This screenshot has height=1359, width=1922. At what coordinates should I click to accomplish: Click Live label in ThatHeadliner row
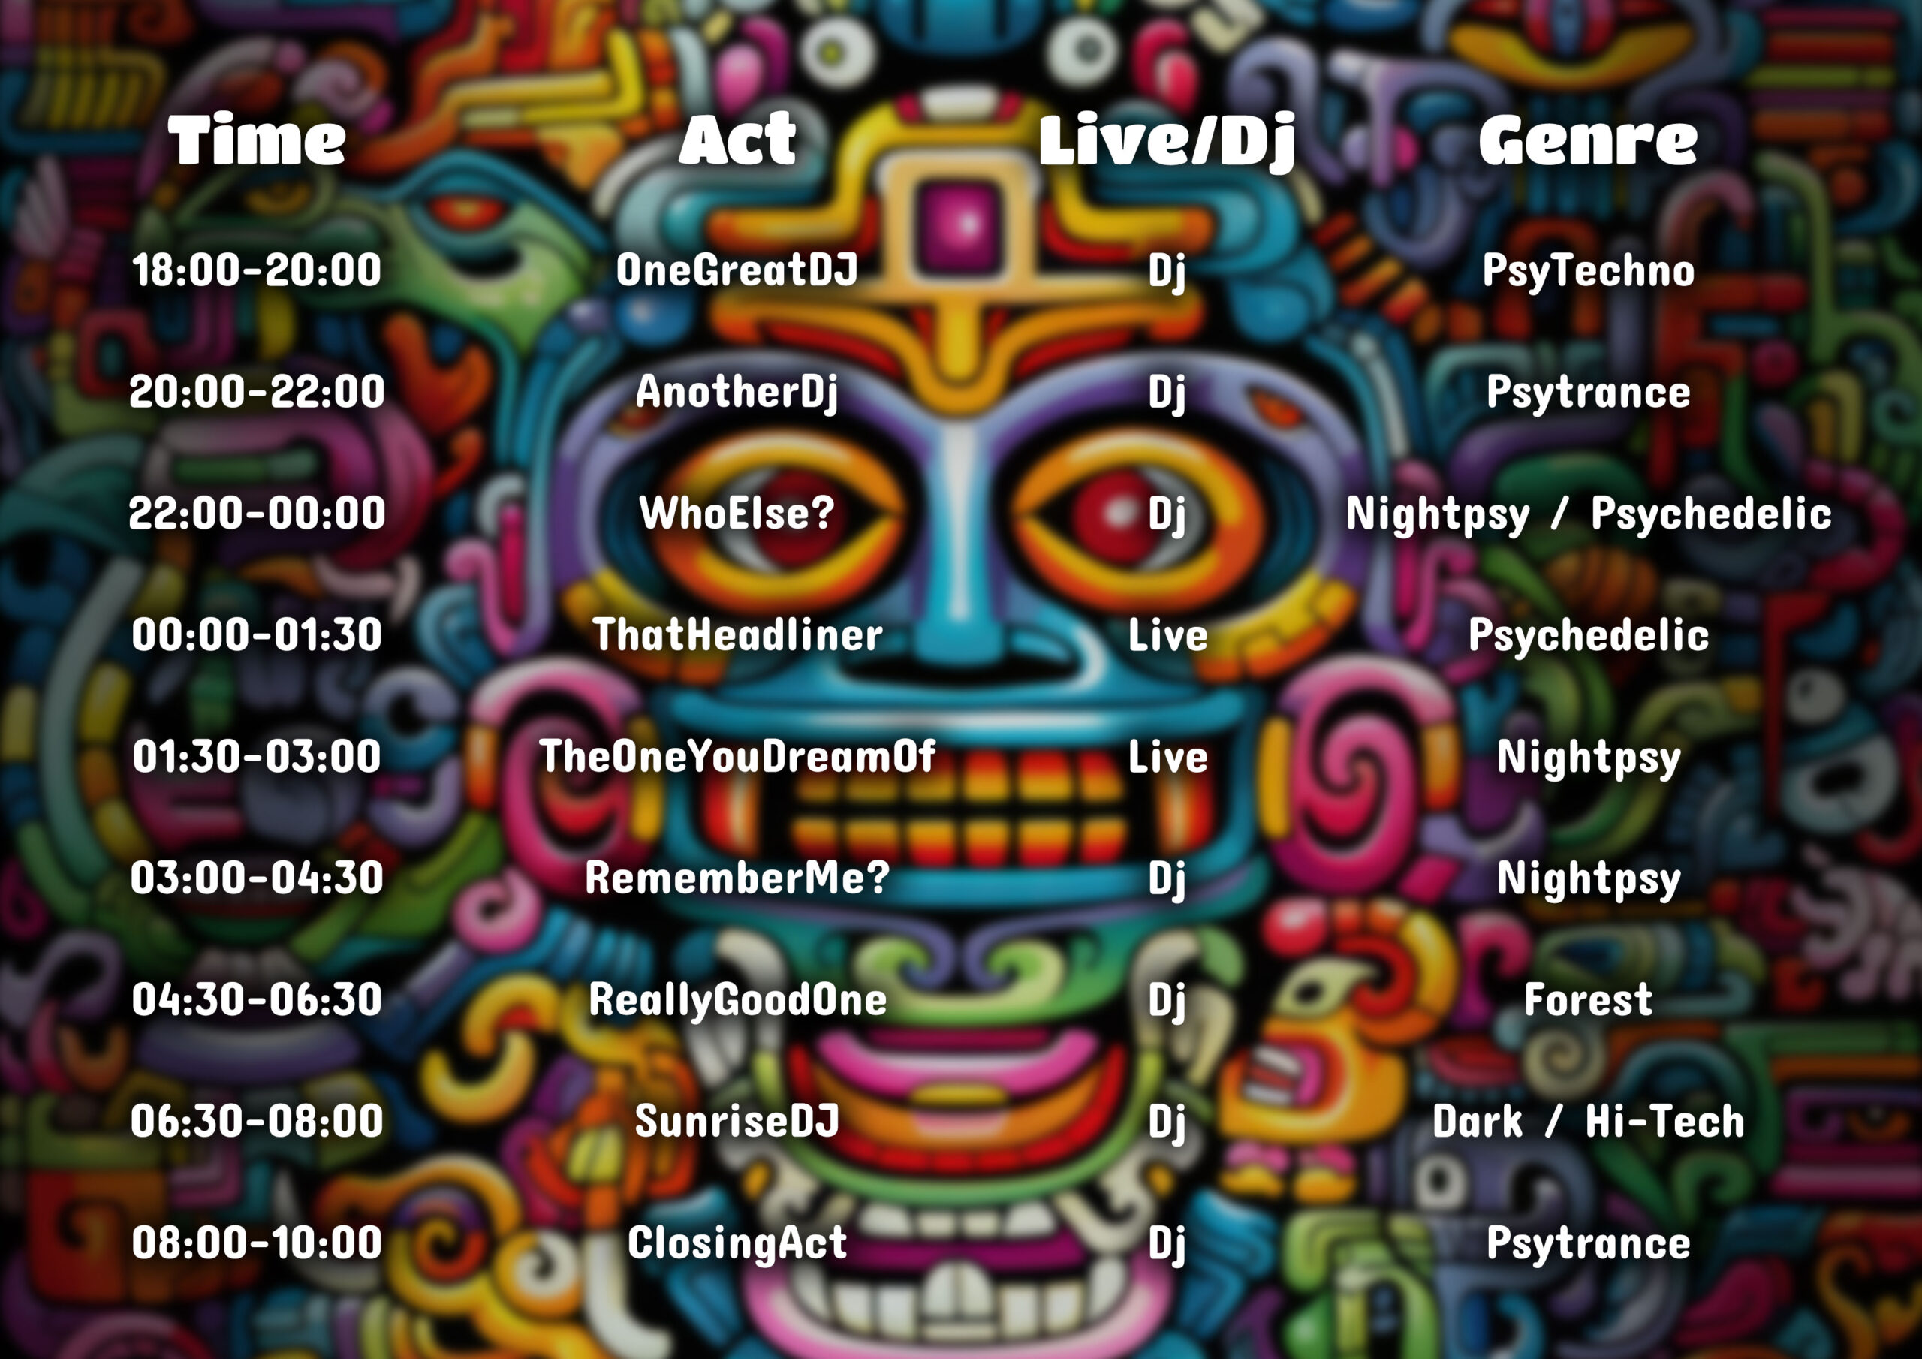click(x=1167, y=635)
